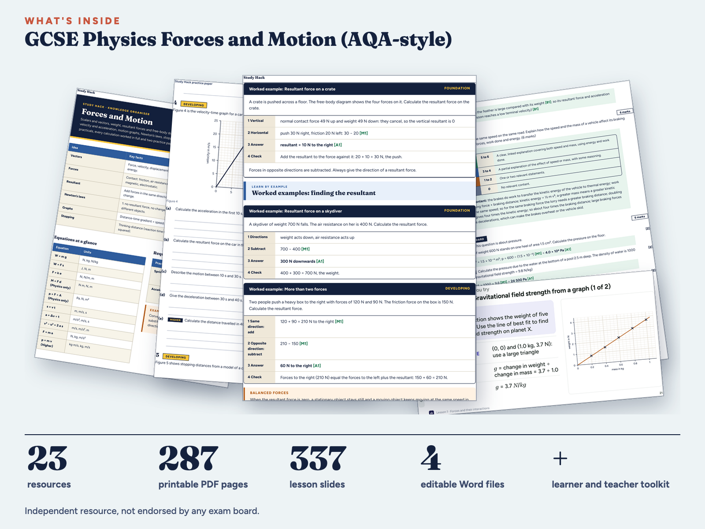Click the large number 337

coord(318,459)
